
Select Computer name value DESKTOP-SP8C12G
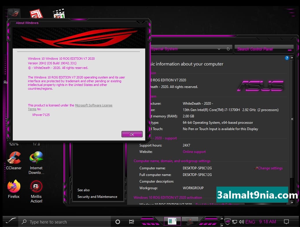pyautogui.click(x=197, y=168)
